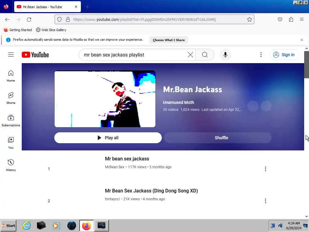Screen dimensions: 309x232
Task: Click in the YouTube search input field
Action: [134, 55]
